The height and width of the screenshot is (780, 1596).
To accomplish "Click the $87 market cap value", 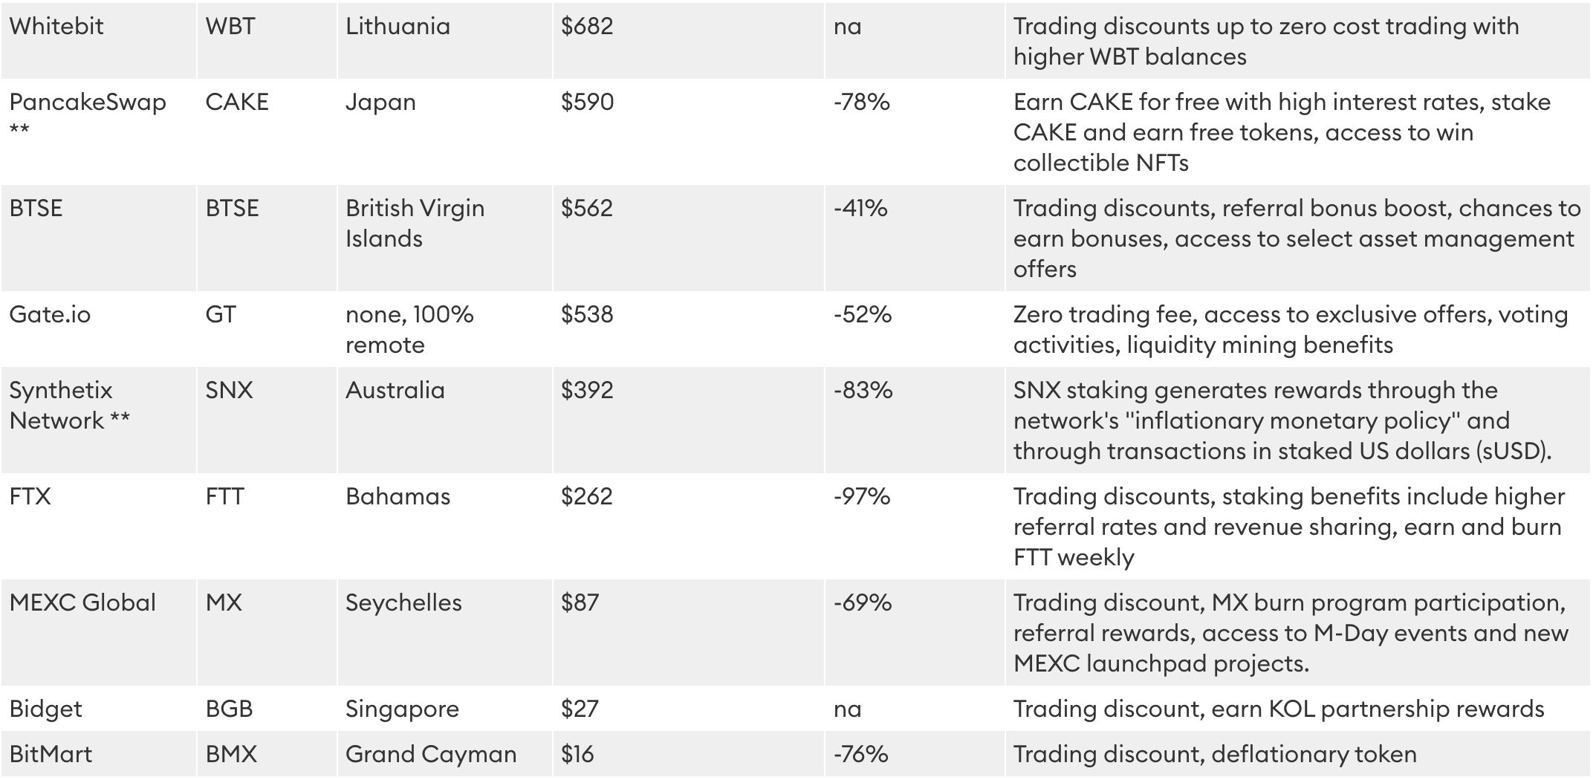I will 580,603.
